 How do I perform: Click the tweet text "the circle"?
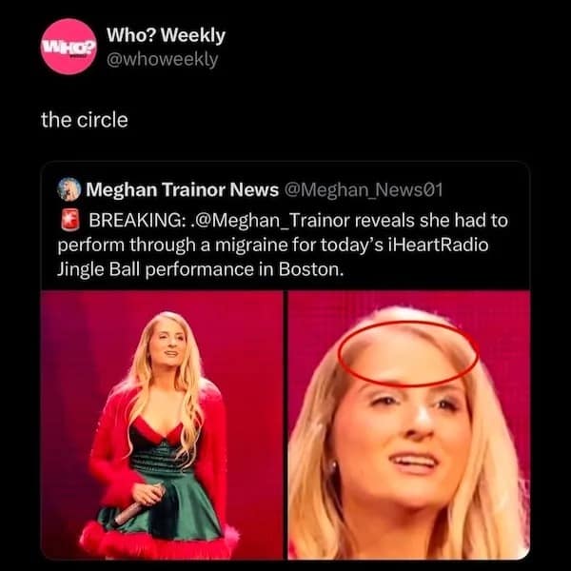tap(85, 120)
